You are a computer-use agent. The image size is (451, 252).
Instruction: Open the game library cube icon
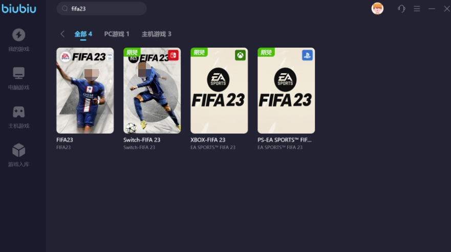(x=19, y=150)
